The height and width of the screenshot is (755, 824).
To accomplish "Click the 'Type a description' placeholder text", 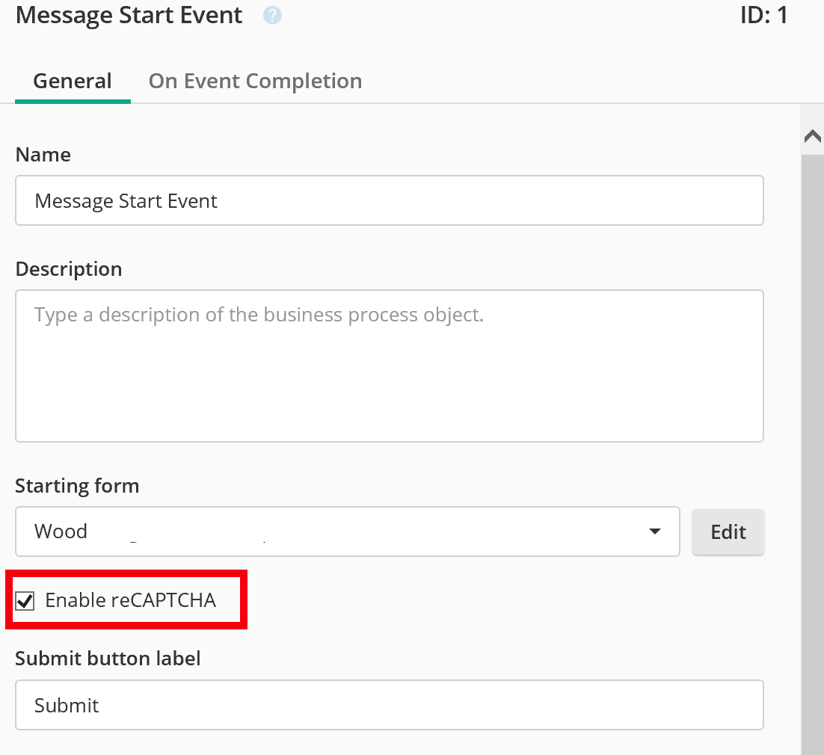I will [x=259, y=315].
